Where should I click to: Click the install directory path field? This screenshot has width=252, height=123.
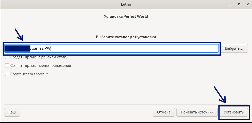pyautogui.click(x=111, y=48)
